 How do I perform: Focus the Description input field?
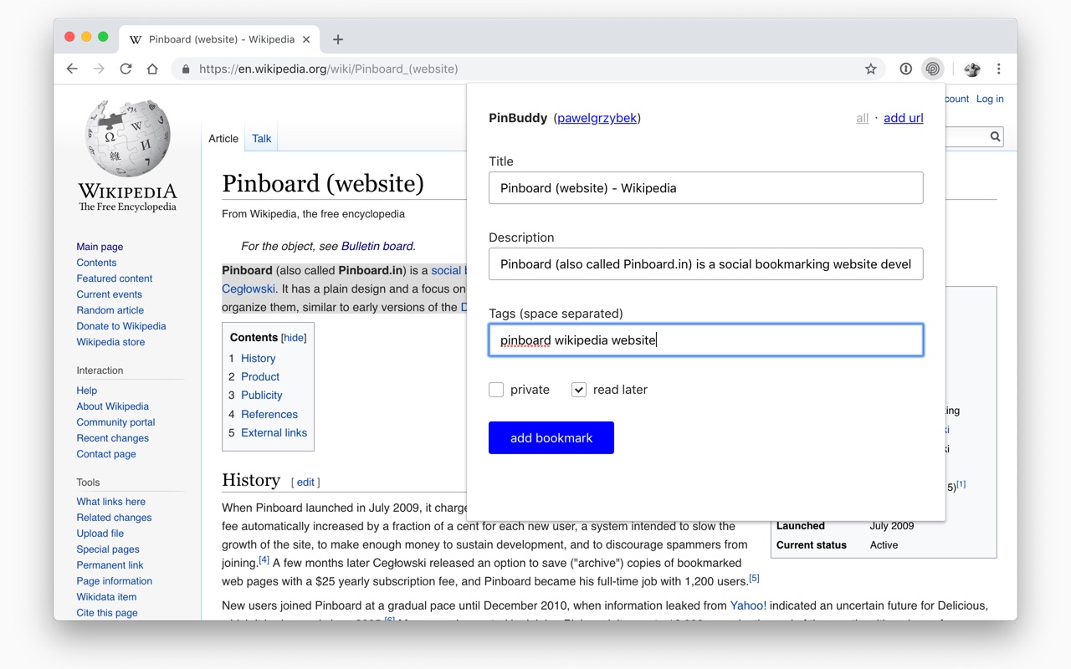(x=706, y=264)
